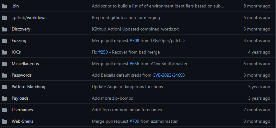Click the folder icon next to Discovery
276x128 pixels.
point(4,29)
